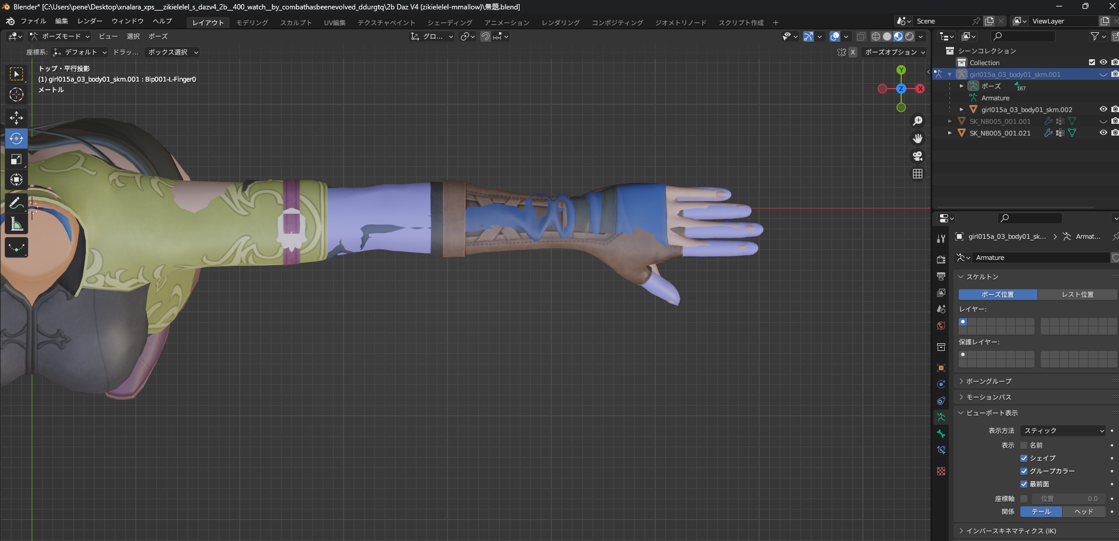
Task: Enable the 名前 display checkbox
Action: click(x=1024, y=445)
